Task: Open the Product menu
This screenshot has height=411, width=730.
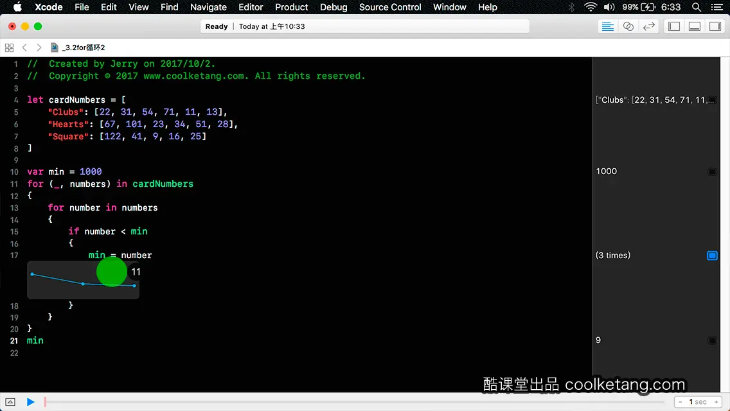Action: point(292,7)
